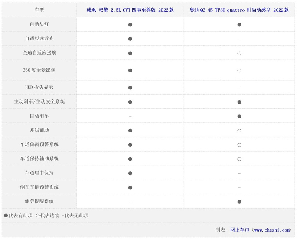Click 威飒 dash for 自动泊车
The image size is (297, 239).
[x=130, y=116]
